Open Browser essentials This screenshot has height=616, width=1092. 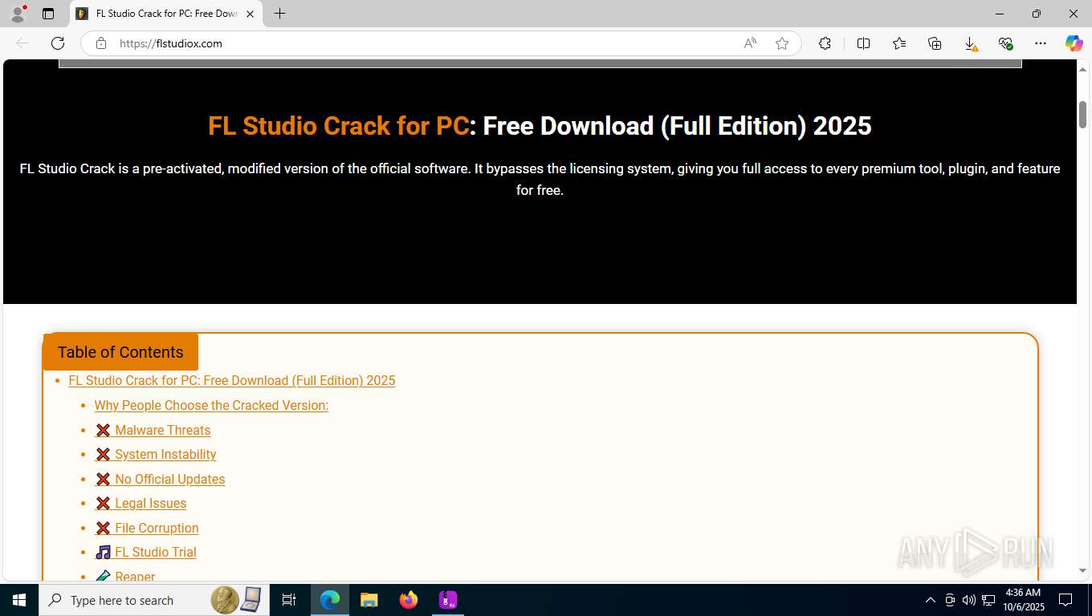1005,43
